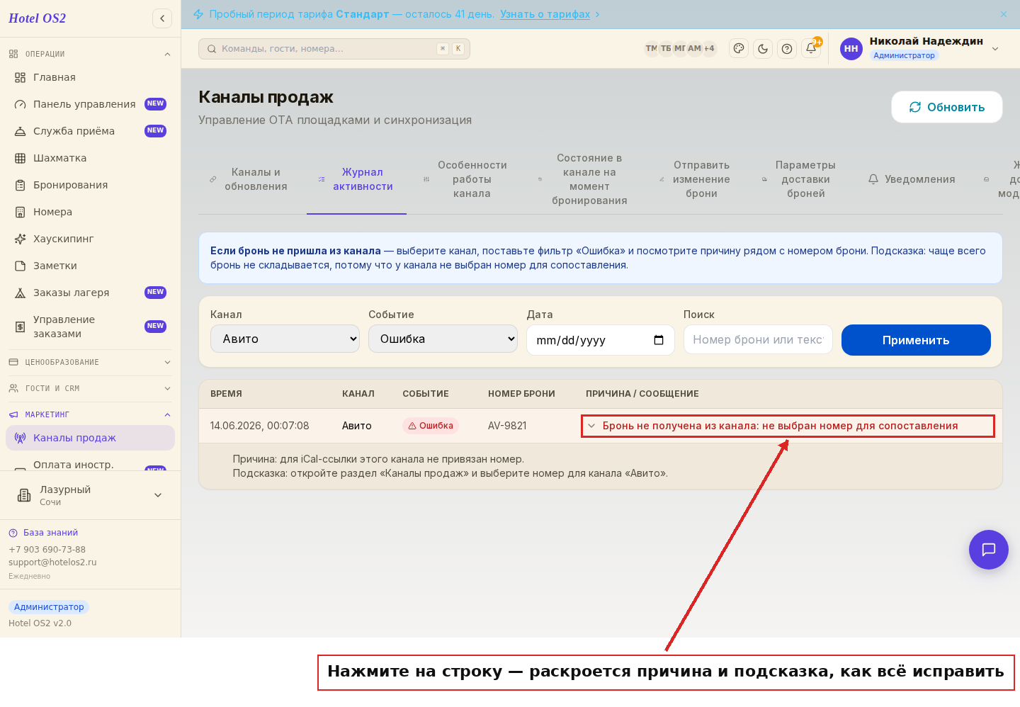Open the theme palette icon

(x=739, y=49)
